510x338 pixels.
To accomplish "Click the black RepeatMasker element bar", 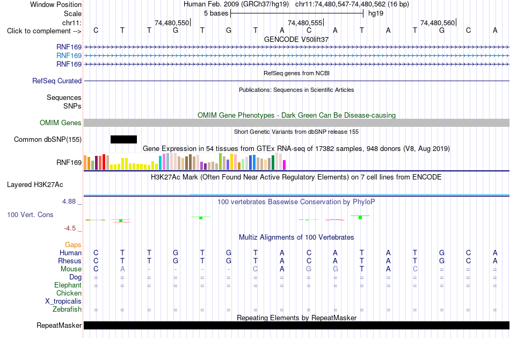I will (x=297, y=325).
